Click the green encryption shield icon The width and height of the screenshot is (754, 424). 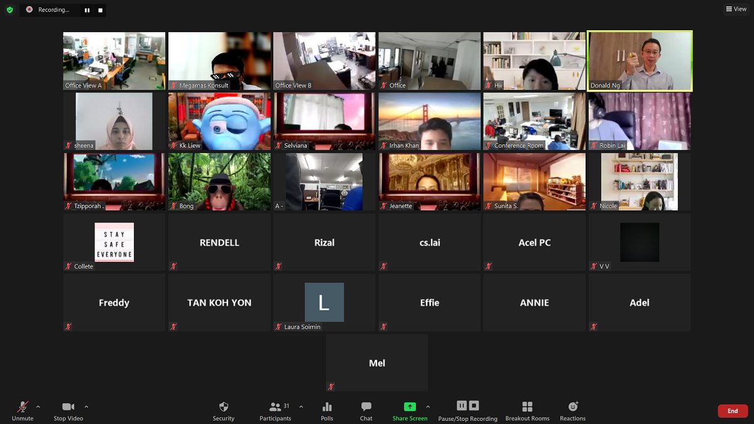(9, 9)
